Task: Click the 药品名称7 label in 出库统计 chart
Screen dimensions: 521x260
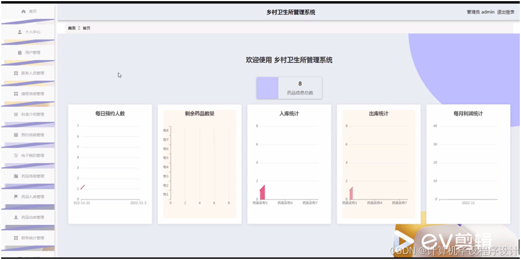Action: click(400, 202)
